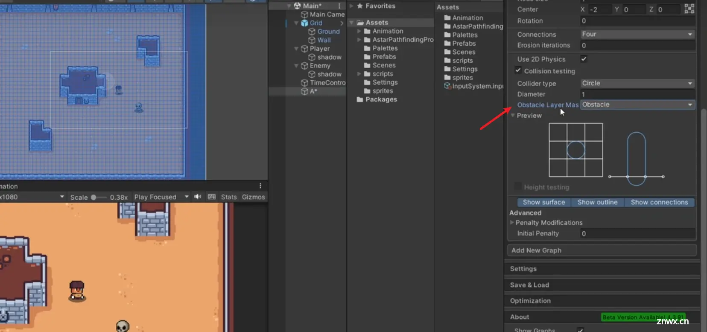
Task: Open the Connections dropdown set to Four
Action: (637, 34)
